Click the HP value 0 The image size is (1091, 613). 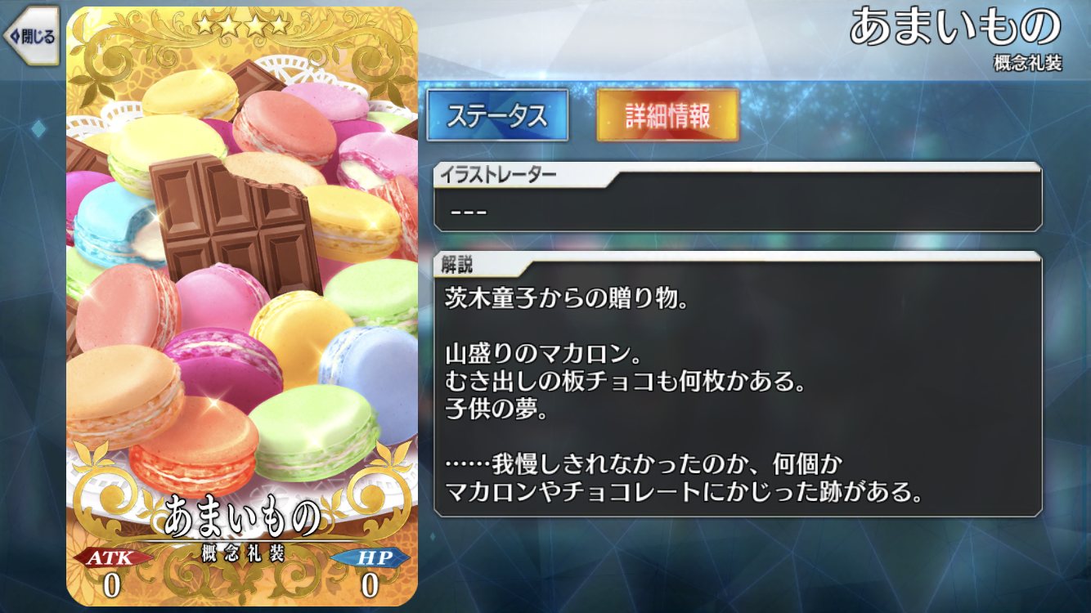coord(370,585)
